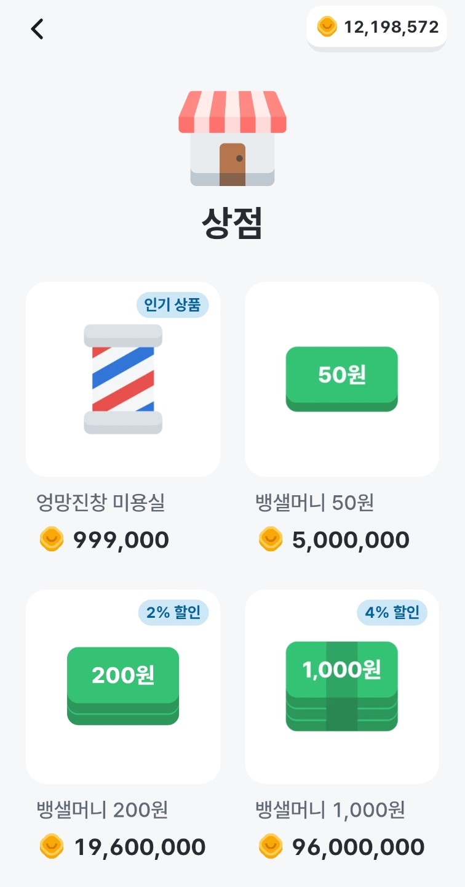Open the 뱅샐머니 1,000원 product title
465x887 pixels.
330,810
